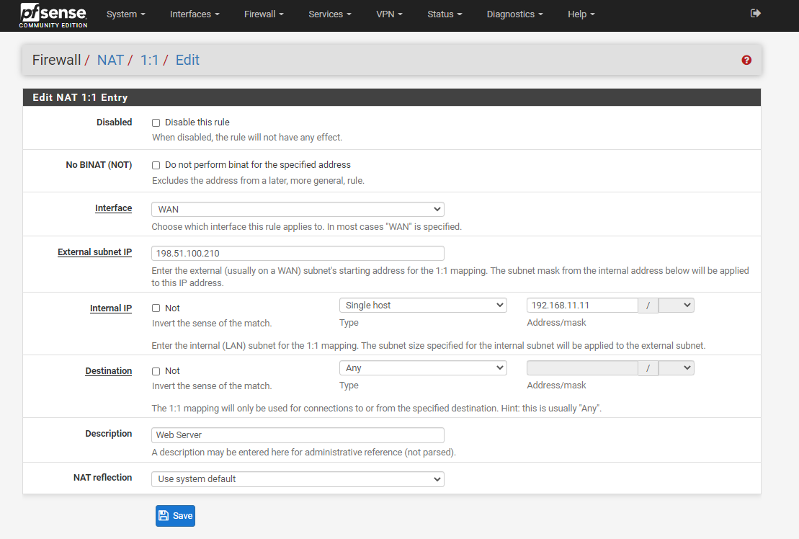Click the pfSense Community Edition logo
This screenshot has width=799, height=539.
(53, 15)
